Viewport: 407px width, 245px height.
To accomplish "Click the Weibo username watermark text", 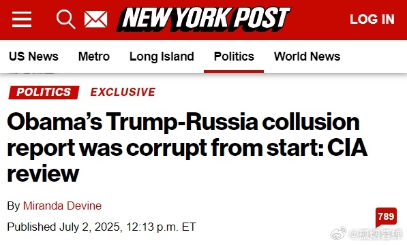I will (x=376, y=235).
